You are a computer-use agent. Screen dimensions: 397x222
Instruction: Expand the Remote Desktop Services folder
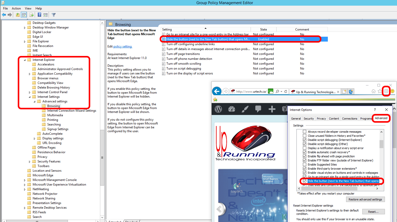(25, 207)
